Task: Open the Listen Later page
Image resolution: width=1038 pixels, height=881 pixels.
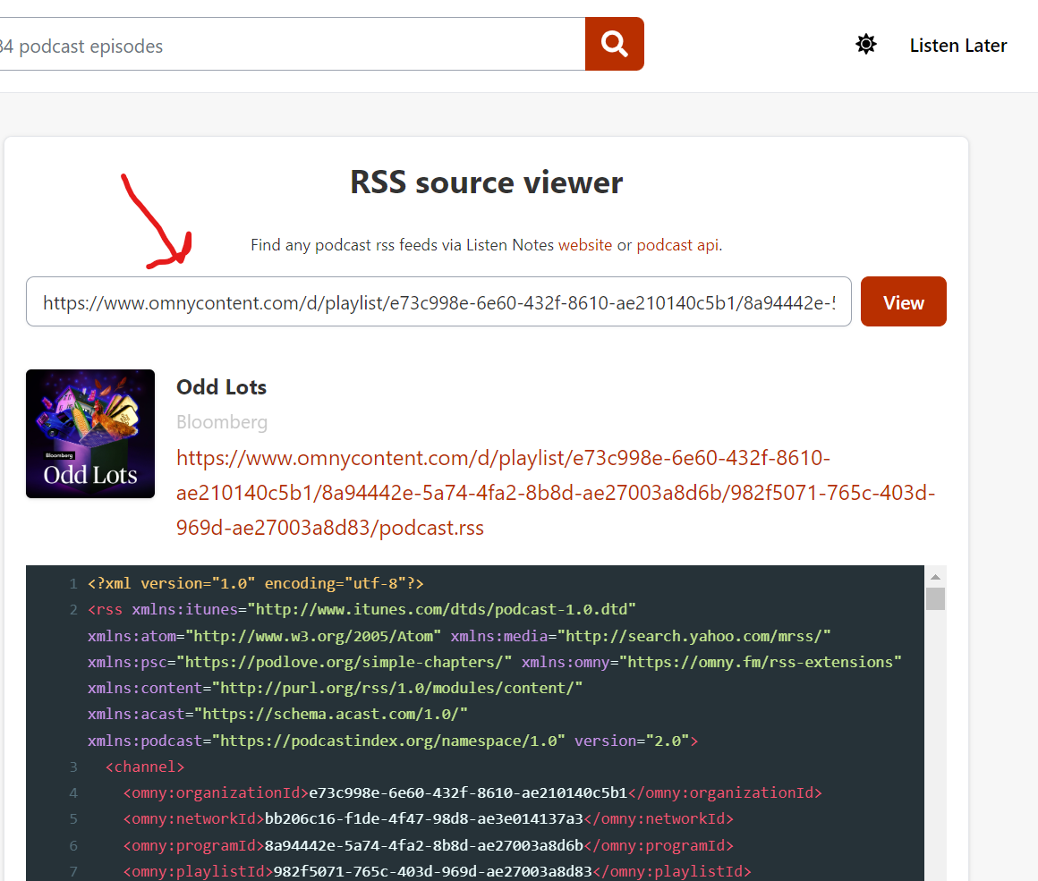Action: click(957, 46)
